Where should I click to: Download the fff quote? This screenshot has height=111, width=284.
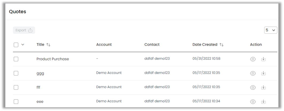pos(263,87)
